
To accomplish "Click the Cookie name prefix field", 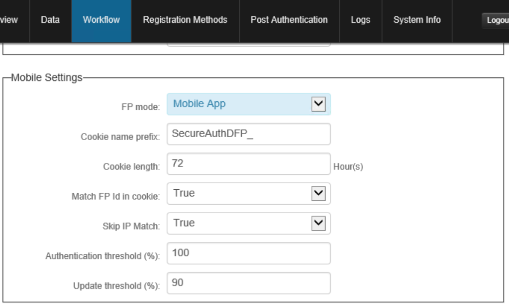I will (249, 134).
